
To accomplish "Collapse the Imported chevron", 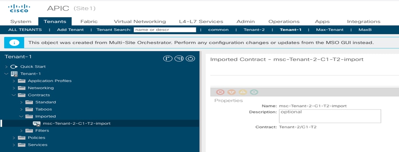I will point(22,116).
